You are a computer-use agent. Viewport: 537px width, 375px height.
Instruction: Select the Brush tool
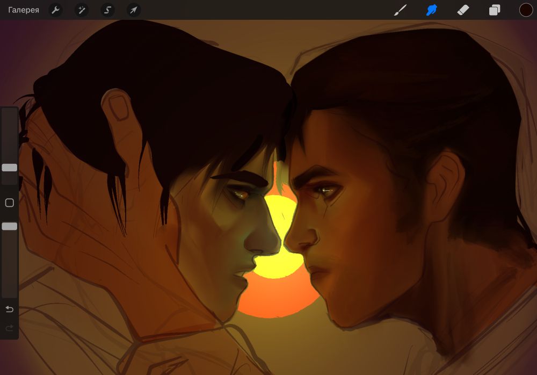tap(400, 10)
